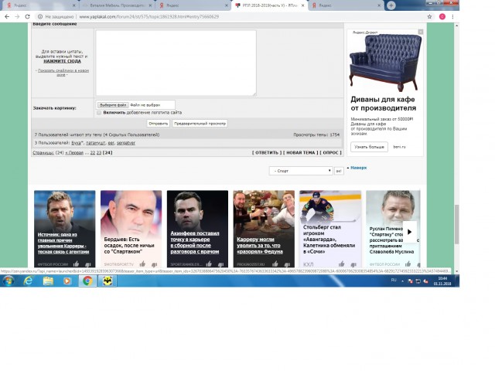Click '[ ОПРОС ]' link
This screenshot has width=495, height=371.
click(x=330, y=153)
